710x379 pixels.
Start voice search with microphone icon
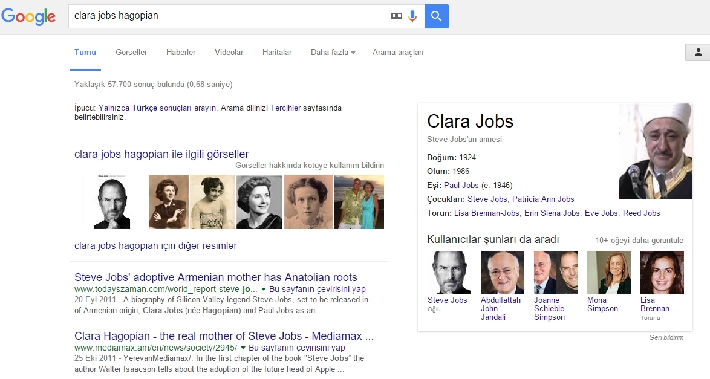pyautogui.click(x=412, y=16)
